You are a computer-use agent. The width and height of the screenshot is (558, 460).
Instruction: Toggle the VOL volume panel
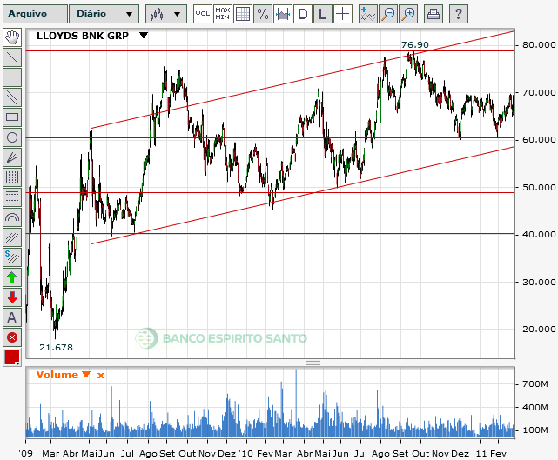(203, 14)
